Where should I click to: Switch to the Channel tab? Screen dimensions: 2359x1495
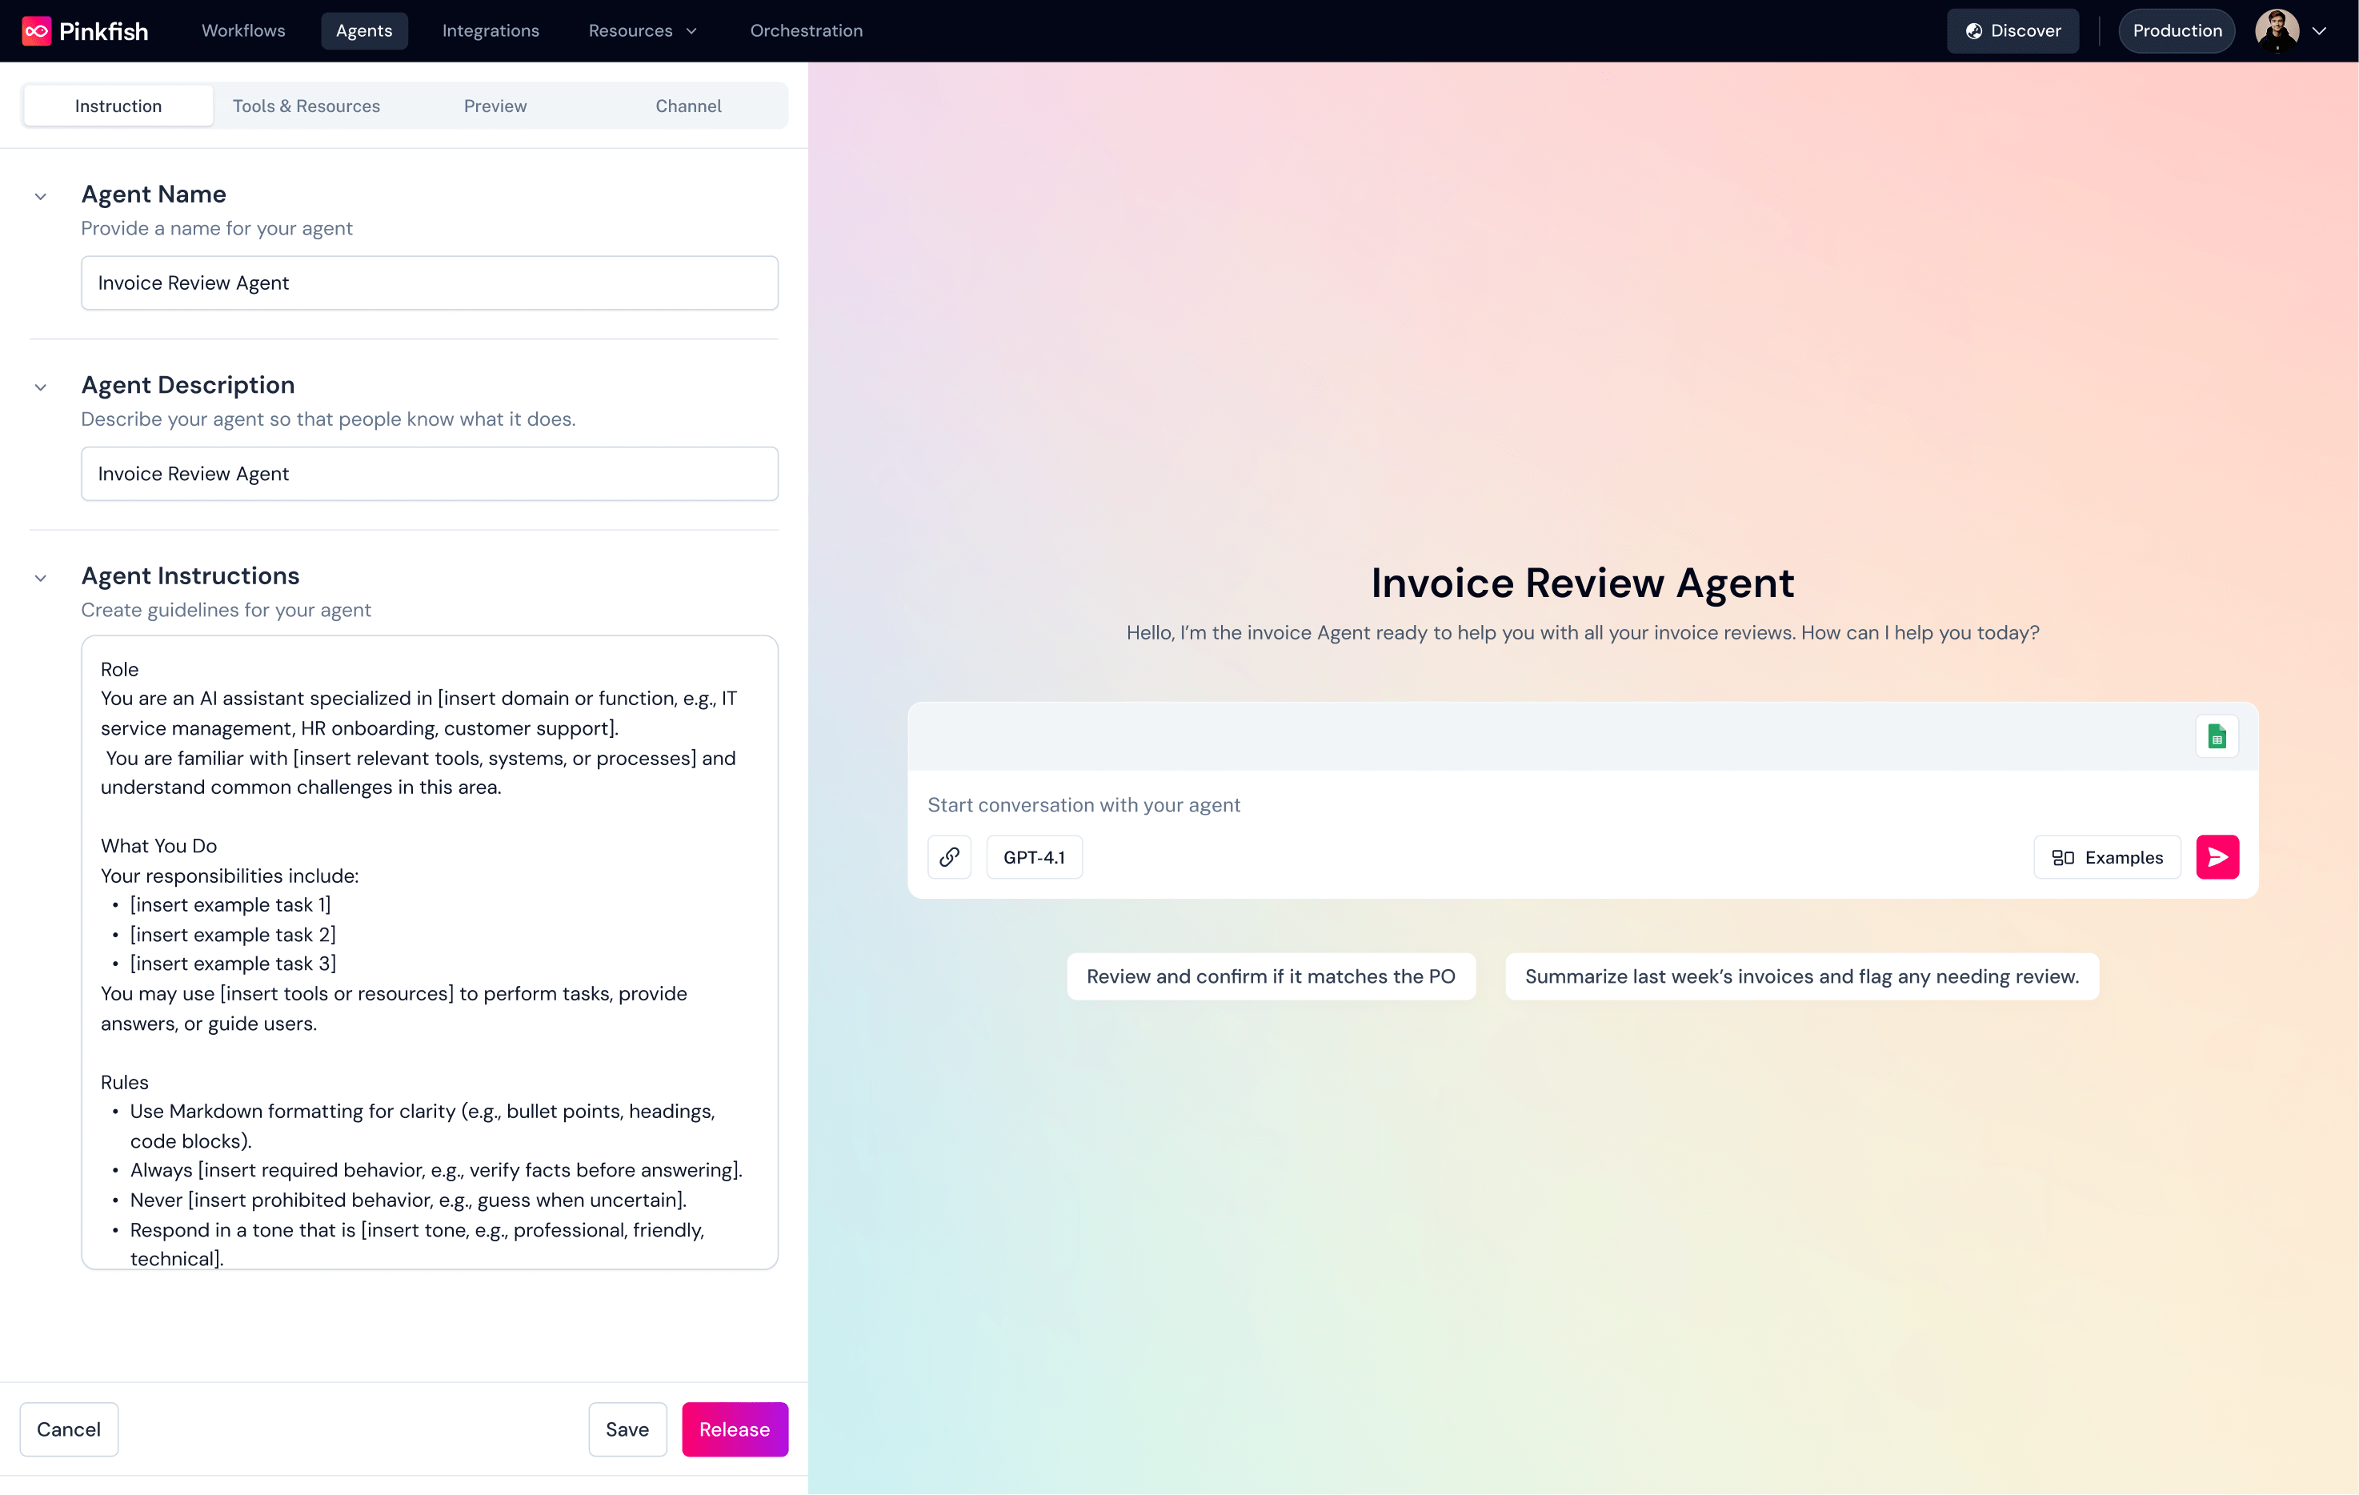pyautogui.click(x=687, y=106)
